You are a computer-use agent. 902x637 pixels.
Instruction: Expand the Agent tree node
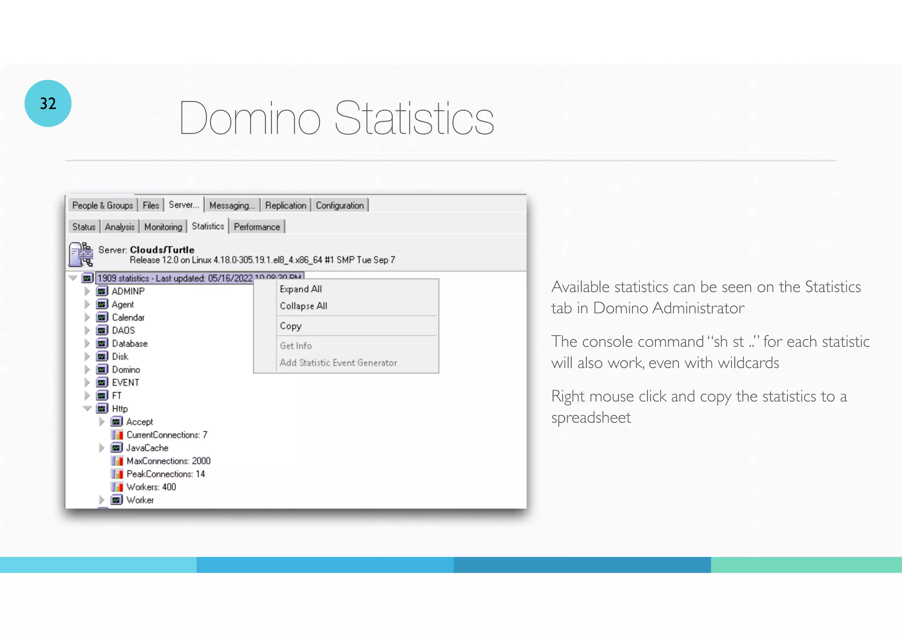click(x=87, y=304)
